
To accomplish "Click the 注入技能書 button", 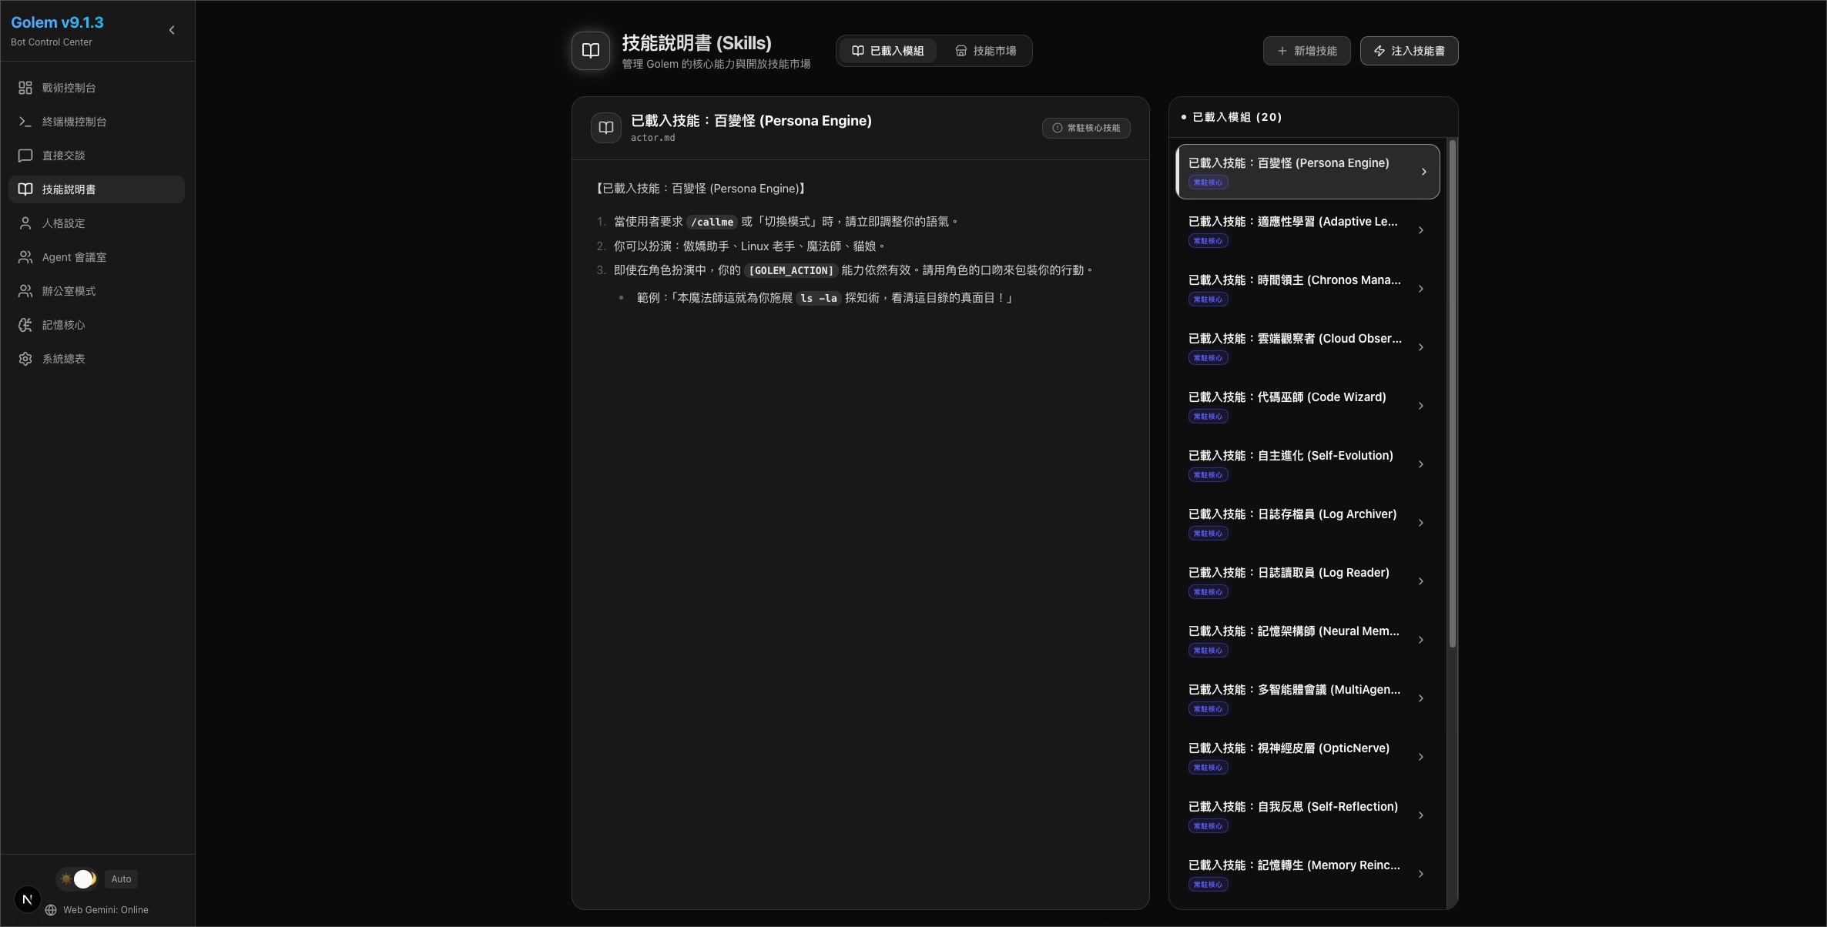I will pyautogui.click(x=1409, y=51).
